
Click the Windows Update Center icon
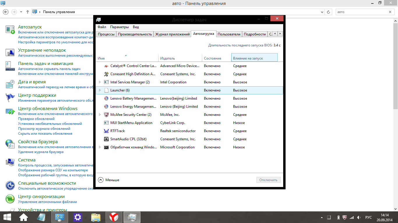click(x=10, y=111)
